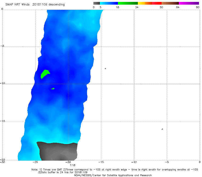The height and width of the screenshot is (177, 202).
Task: Click the green segment of the color bar
Action: [128, 3]
